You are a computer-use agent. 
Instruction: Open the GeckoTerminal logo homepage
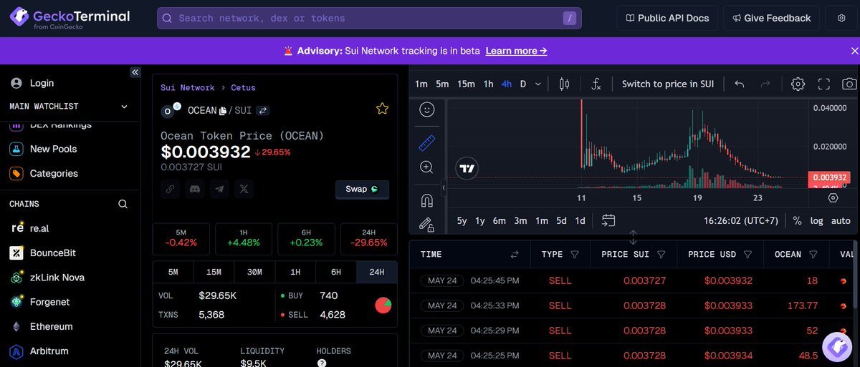[70, 18]
